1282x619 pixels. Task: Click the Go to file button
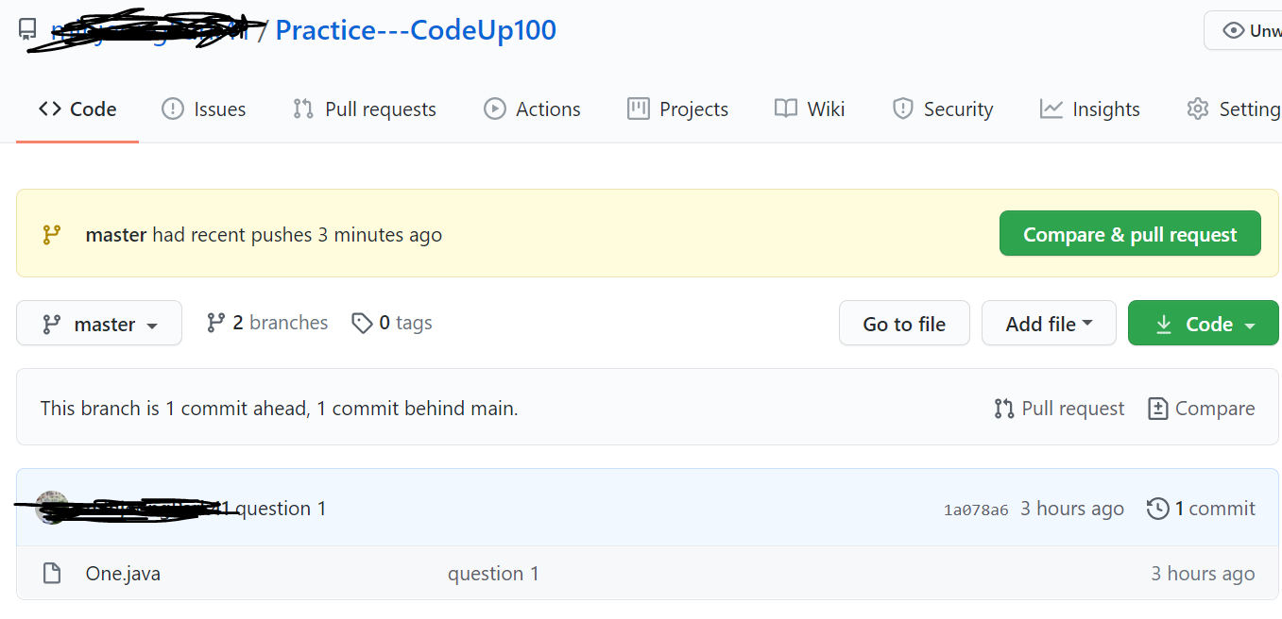click(904, 324)
